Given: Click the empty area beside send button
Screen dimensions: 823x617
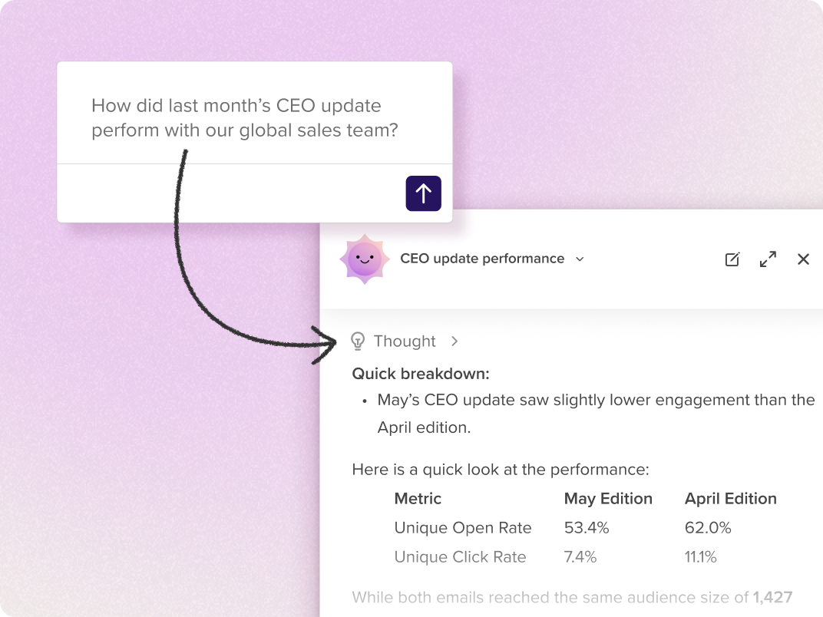Looking at the screenshot, I should [231, 193].
